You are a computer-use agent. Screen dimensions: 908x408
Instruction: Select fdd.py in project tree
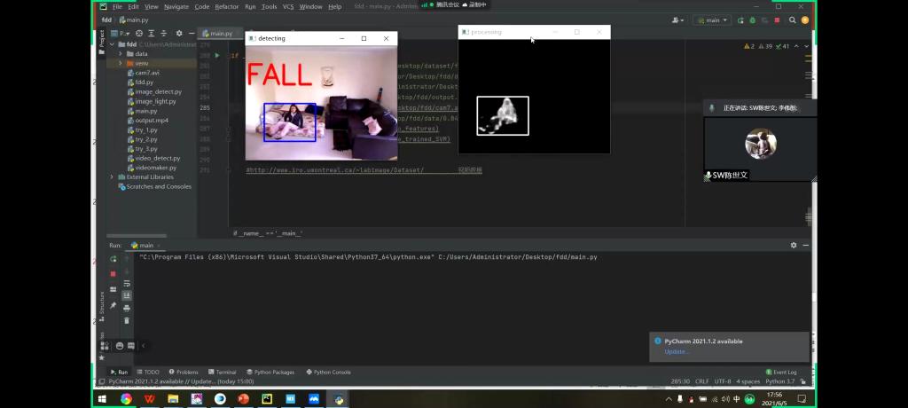click(145, 82)
